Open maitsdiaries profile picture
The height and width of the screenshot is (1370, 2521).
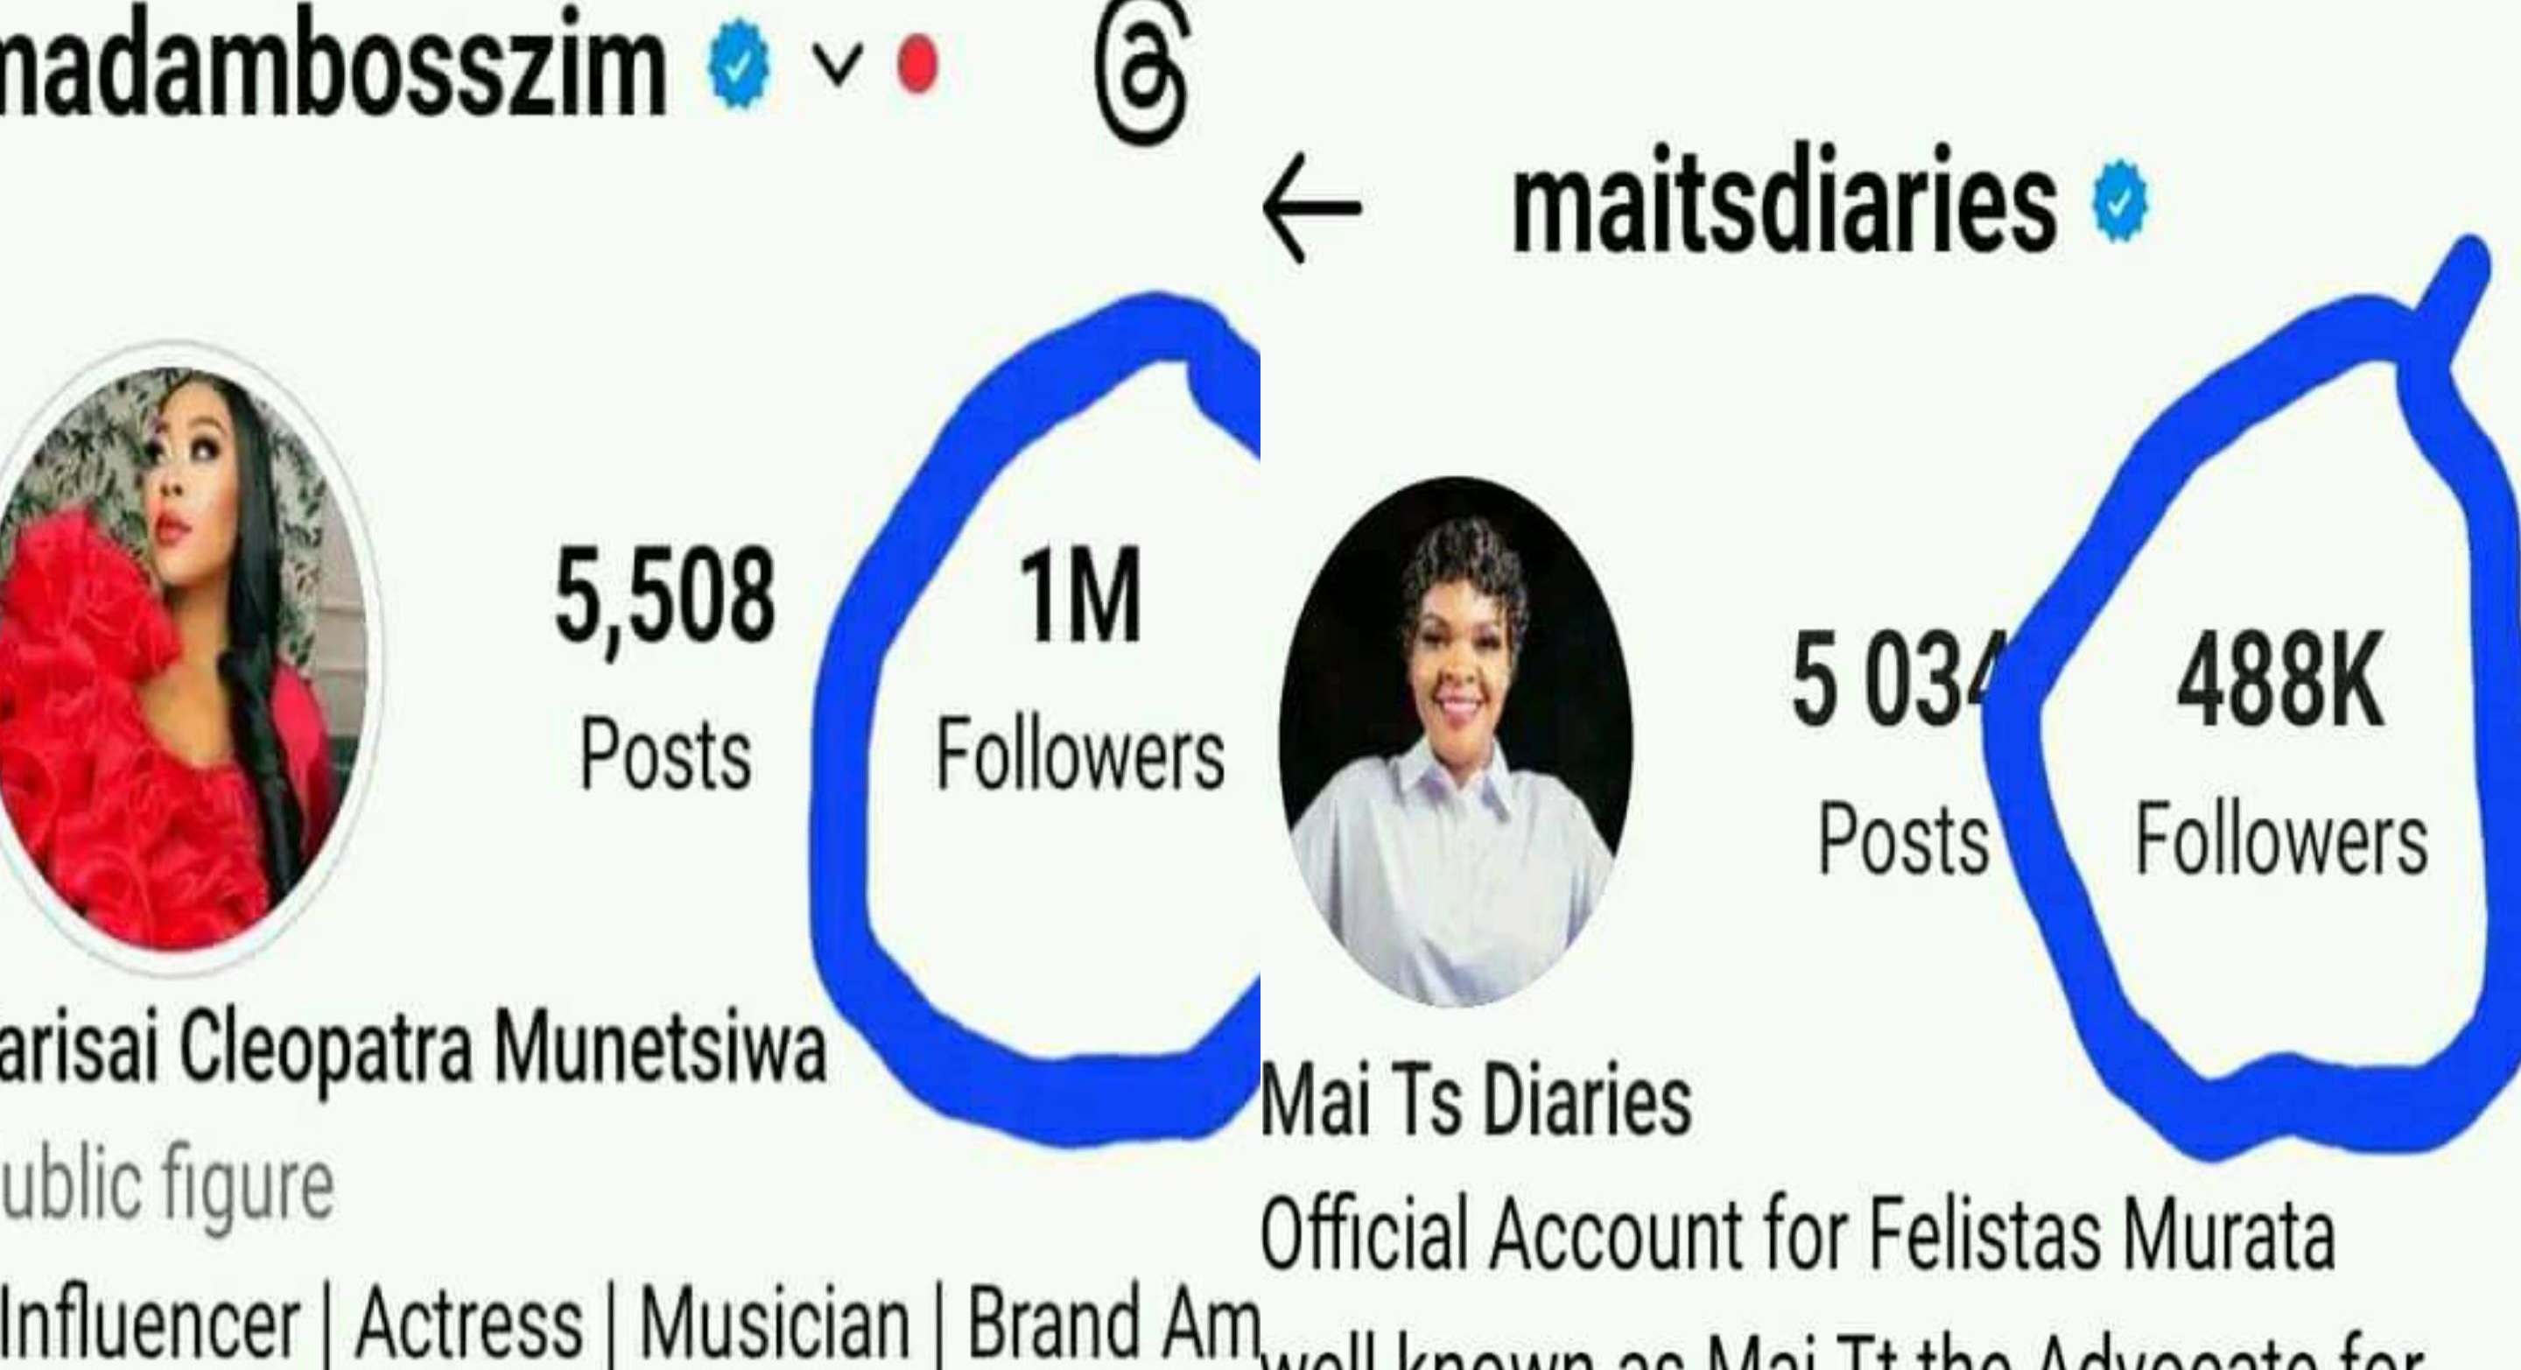pyautogui.click(x=1455, y=741)
